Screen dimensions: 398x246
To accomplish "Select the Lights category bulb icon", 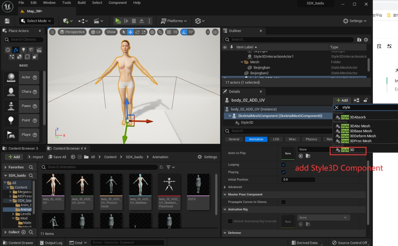I will point(23,50).
